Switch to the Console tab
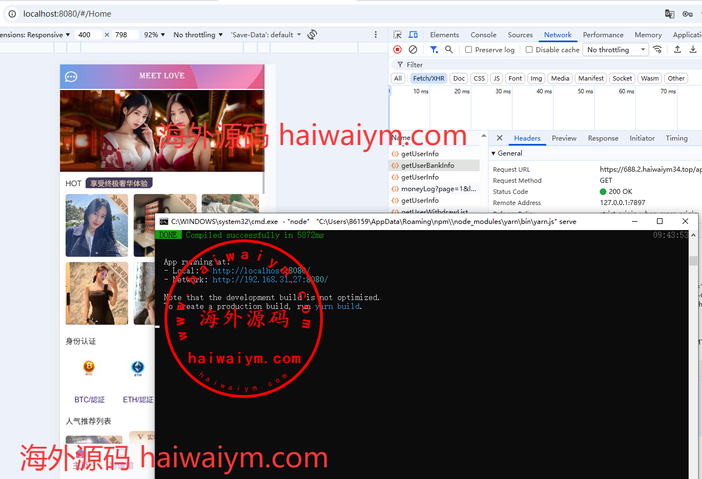The image size is (702, 479). click(x=483, y=34)
